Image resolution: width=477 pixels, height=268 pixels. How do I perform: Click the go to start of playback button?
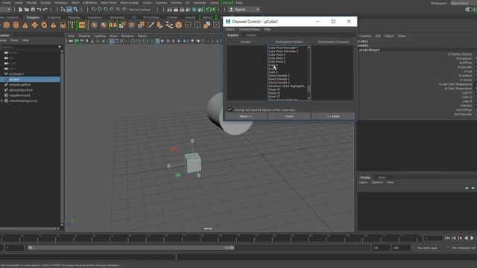click(447, 238)
